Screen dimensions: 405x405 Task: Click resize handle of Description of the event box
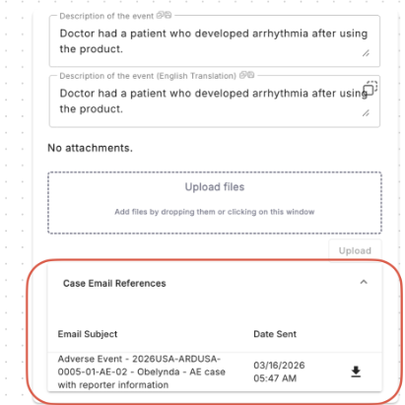click(366, 53)
